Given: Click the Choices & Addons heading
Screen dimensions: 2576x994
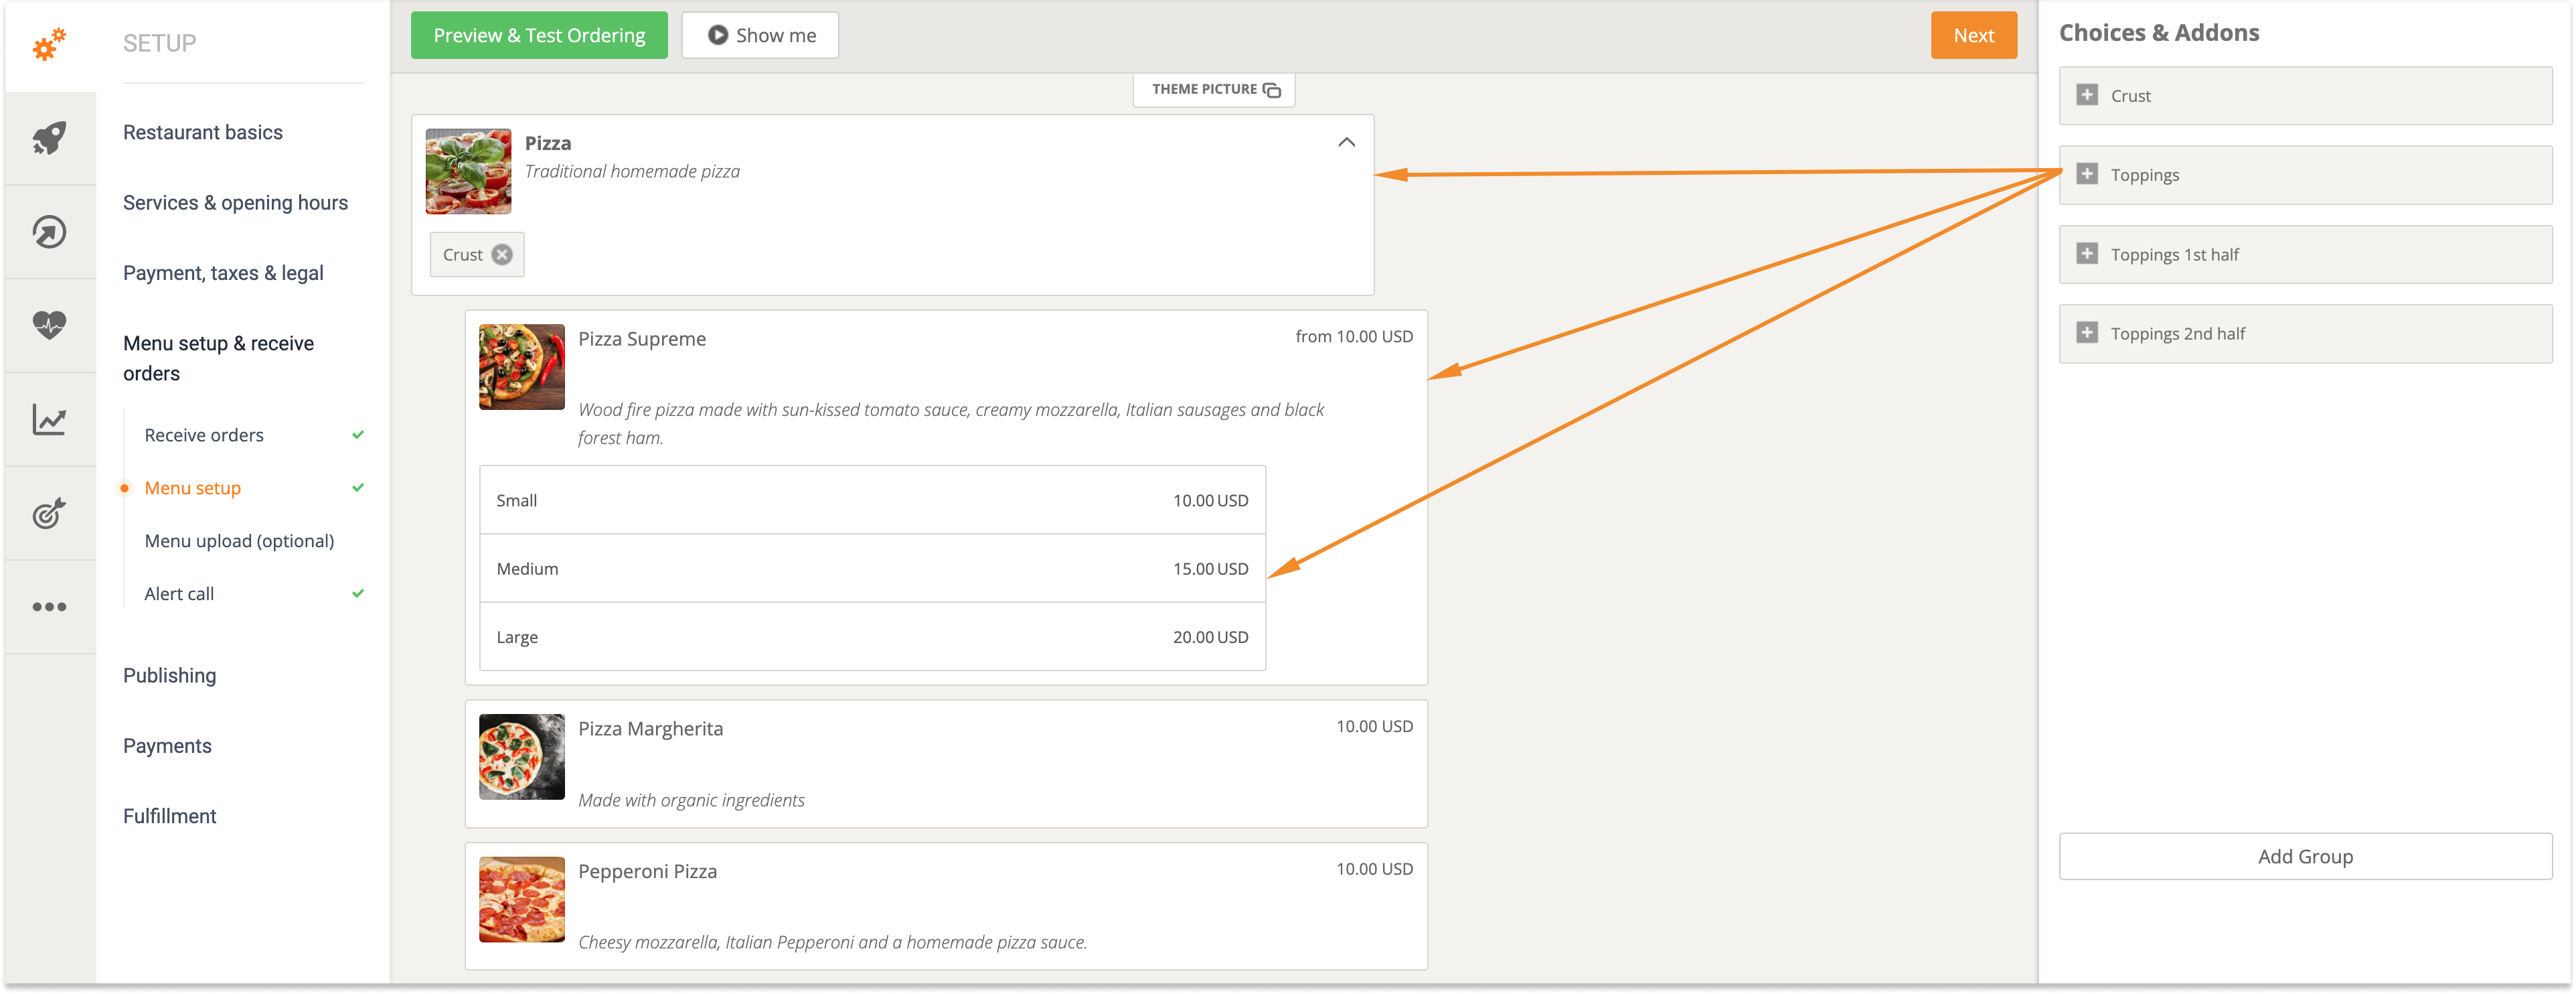Looking at the screenshot, I should click(x=2159, y=32).
